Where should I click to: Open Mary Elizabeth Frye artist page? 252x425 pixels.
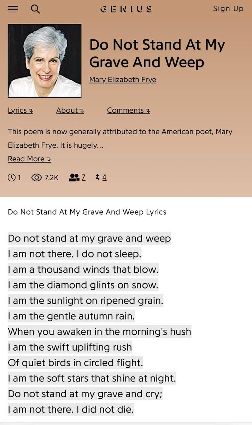click(123, 80)
